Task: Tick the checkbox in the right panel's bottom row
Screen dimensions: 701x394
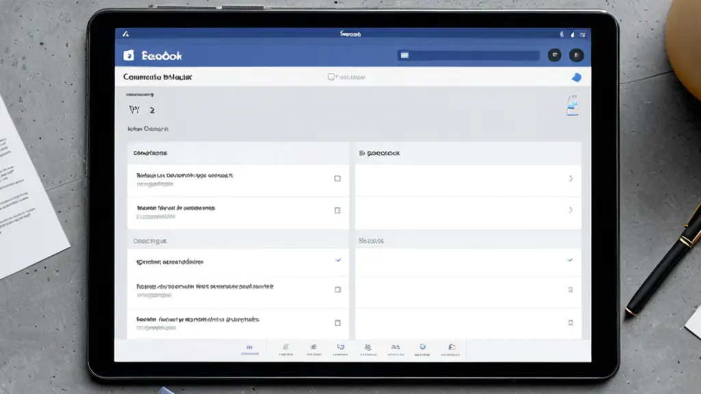Action: tap(570, 323)
